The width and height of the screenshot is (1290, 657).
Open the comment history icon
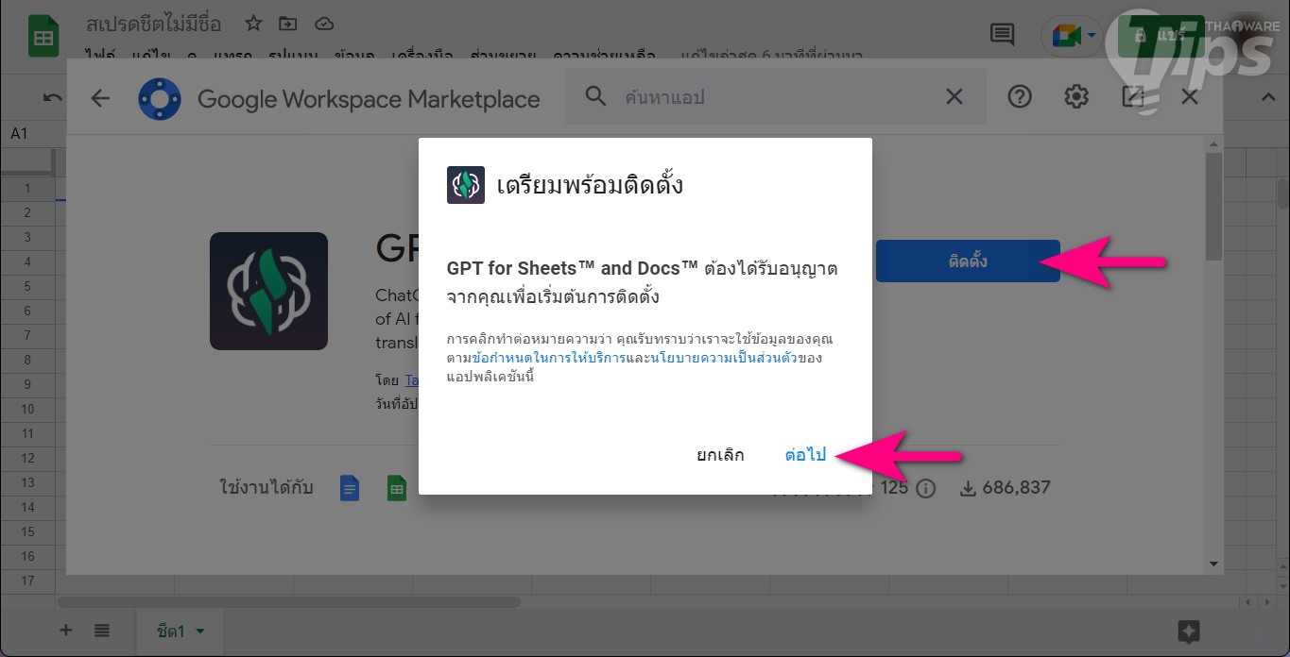click(1002, 36)
